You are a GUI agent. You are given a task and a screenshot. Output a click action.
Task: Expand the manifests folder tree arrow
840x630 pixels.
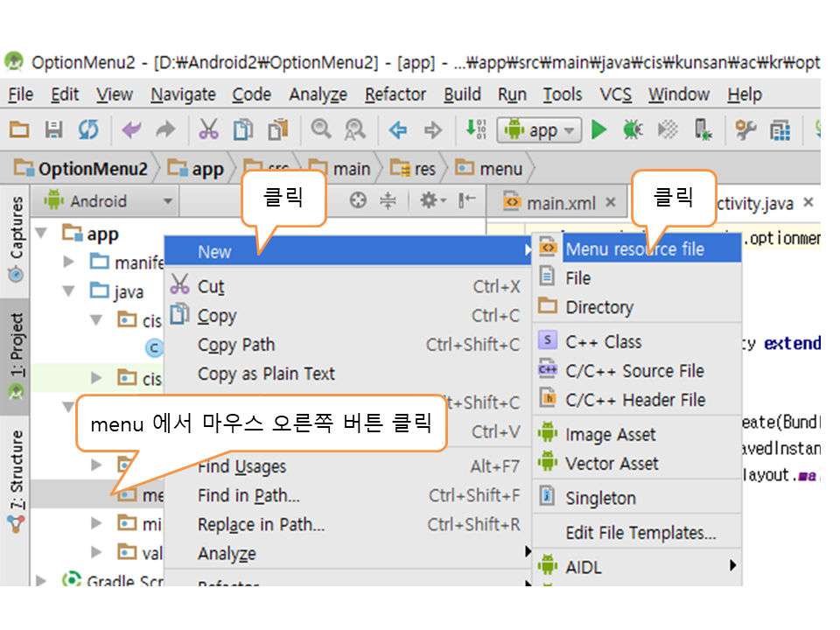point(70,262)
